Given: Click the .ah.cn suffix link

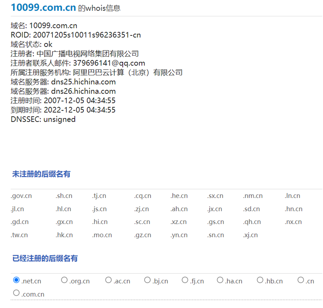Looking at the screenshot, I should (179, 209).
